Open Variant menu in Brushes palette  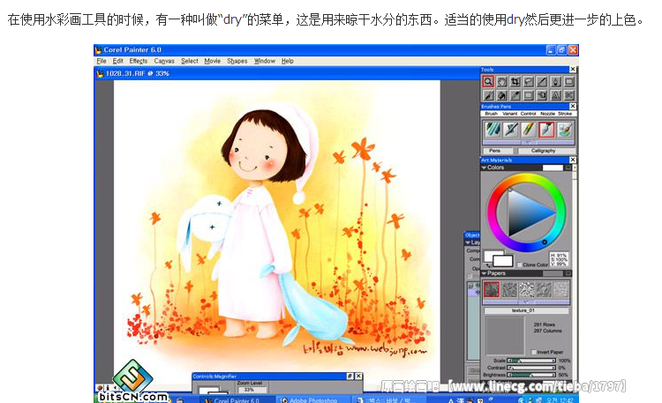click(509, 114)
